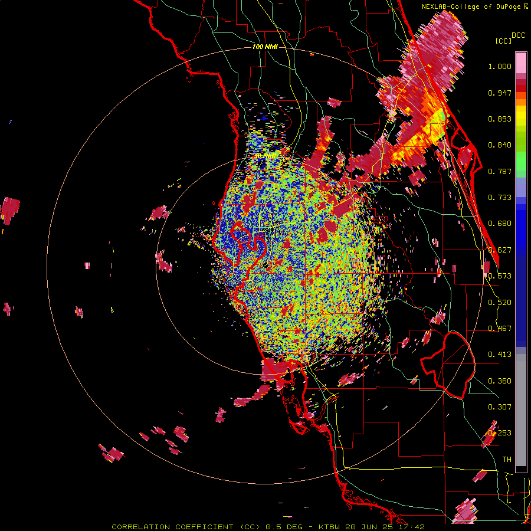This screenshot has width=531, height=531.
Task: Select the 1.000 legend value
Action: click(x=500, y=66)
